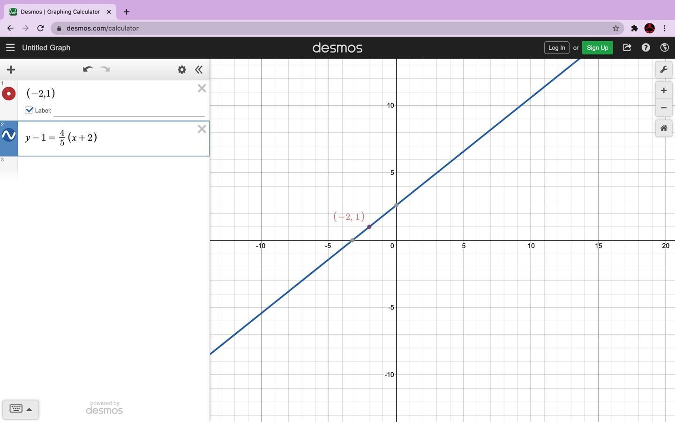Share the graph

tap(627, 48)
